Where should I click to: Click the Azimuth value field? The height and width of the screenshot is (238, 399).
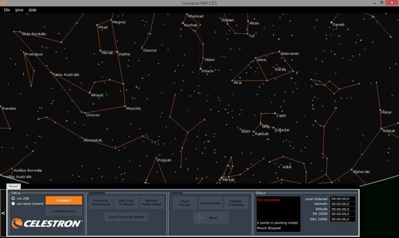click(x=343, y=204)
